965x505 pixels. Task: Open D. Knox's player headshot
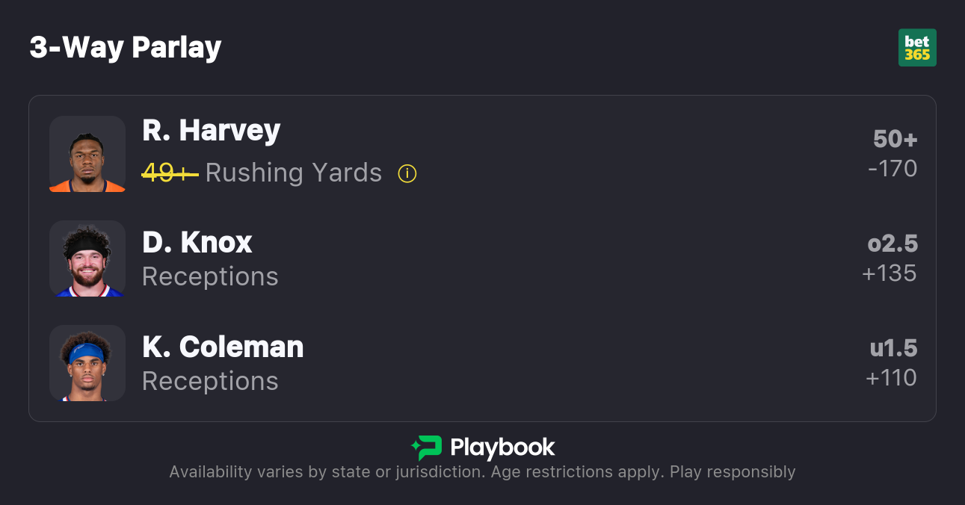[87, 258]
